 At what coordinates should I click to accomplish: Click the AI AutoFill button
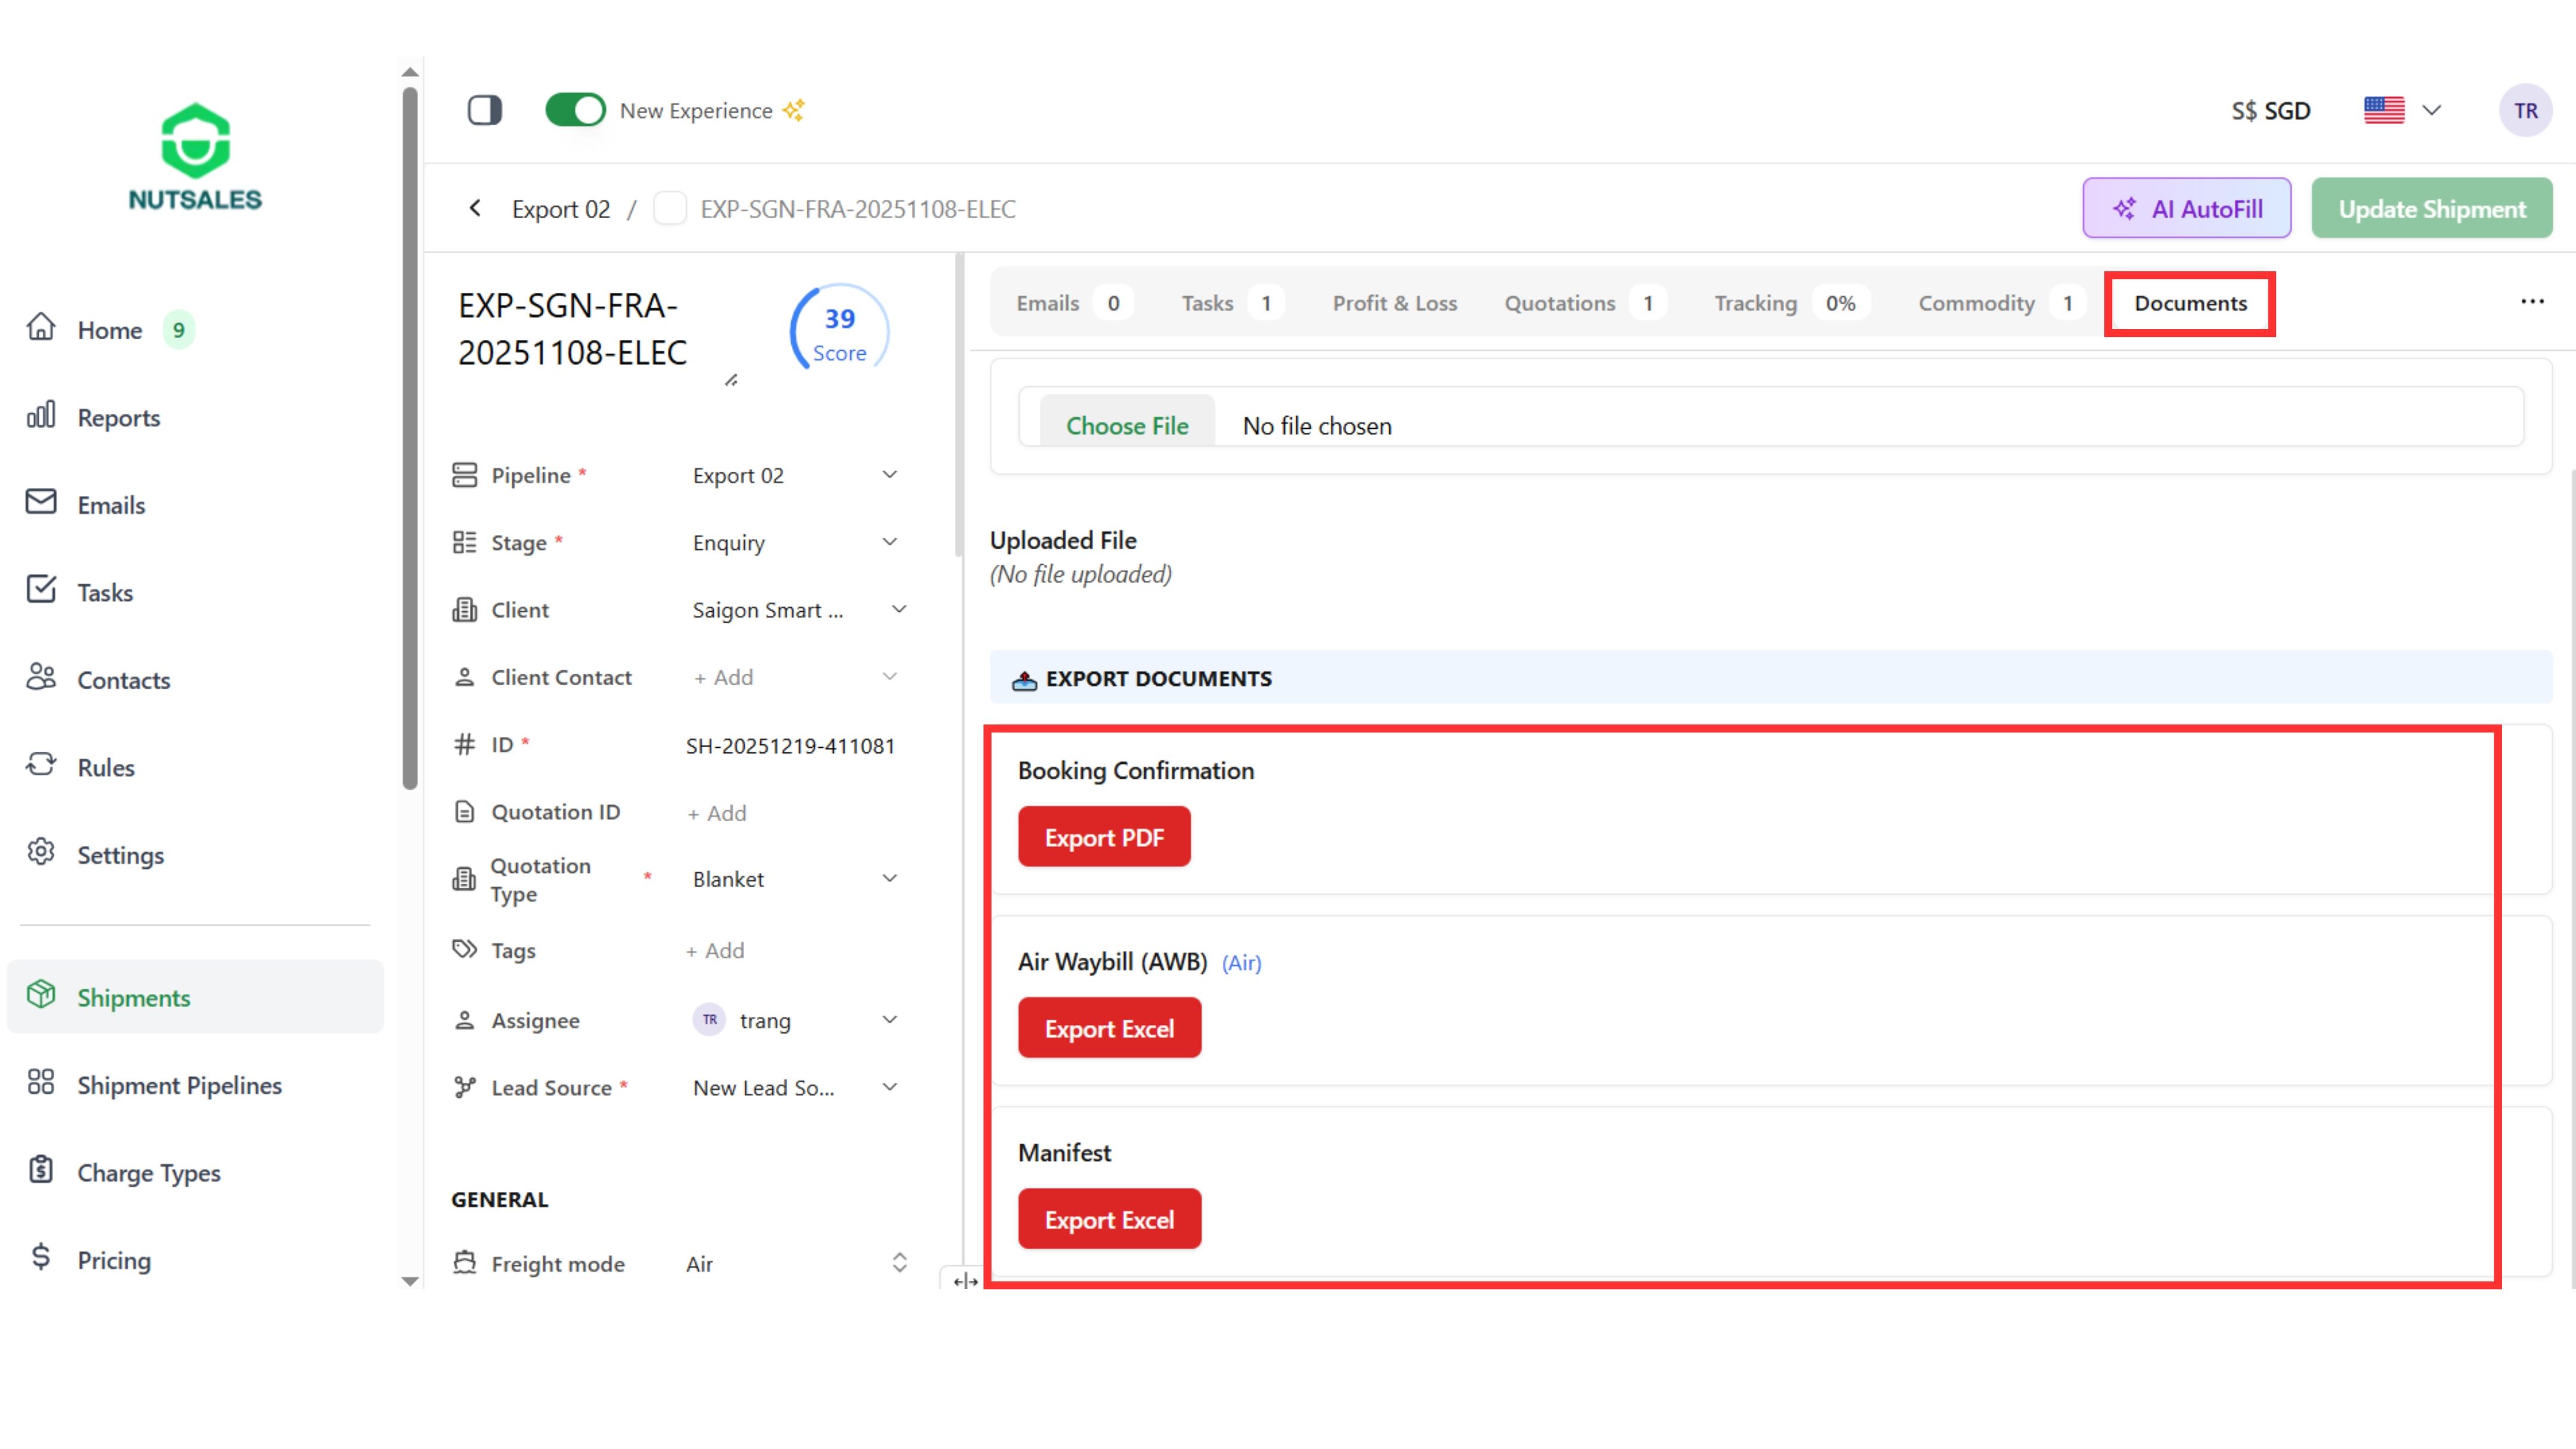2186,209
